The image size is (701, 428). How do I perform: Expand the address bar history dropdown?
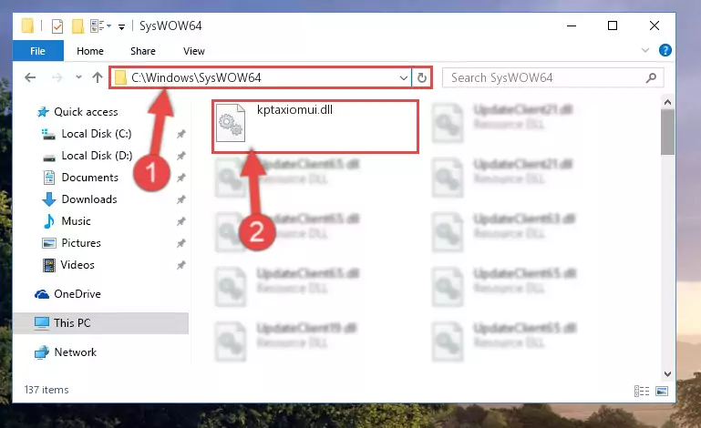point(403,77)
